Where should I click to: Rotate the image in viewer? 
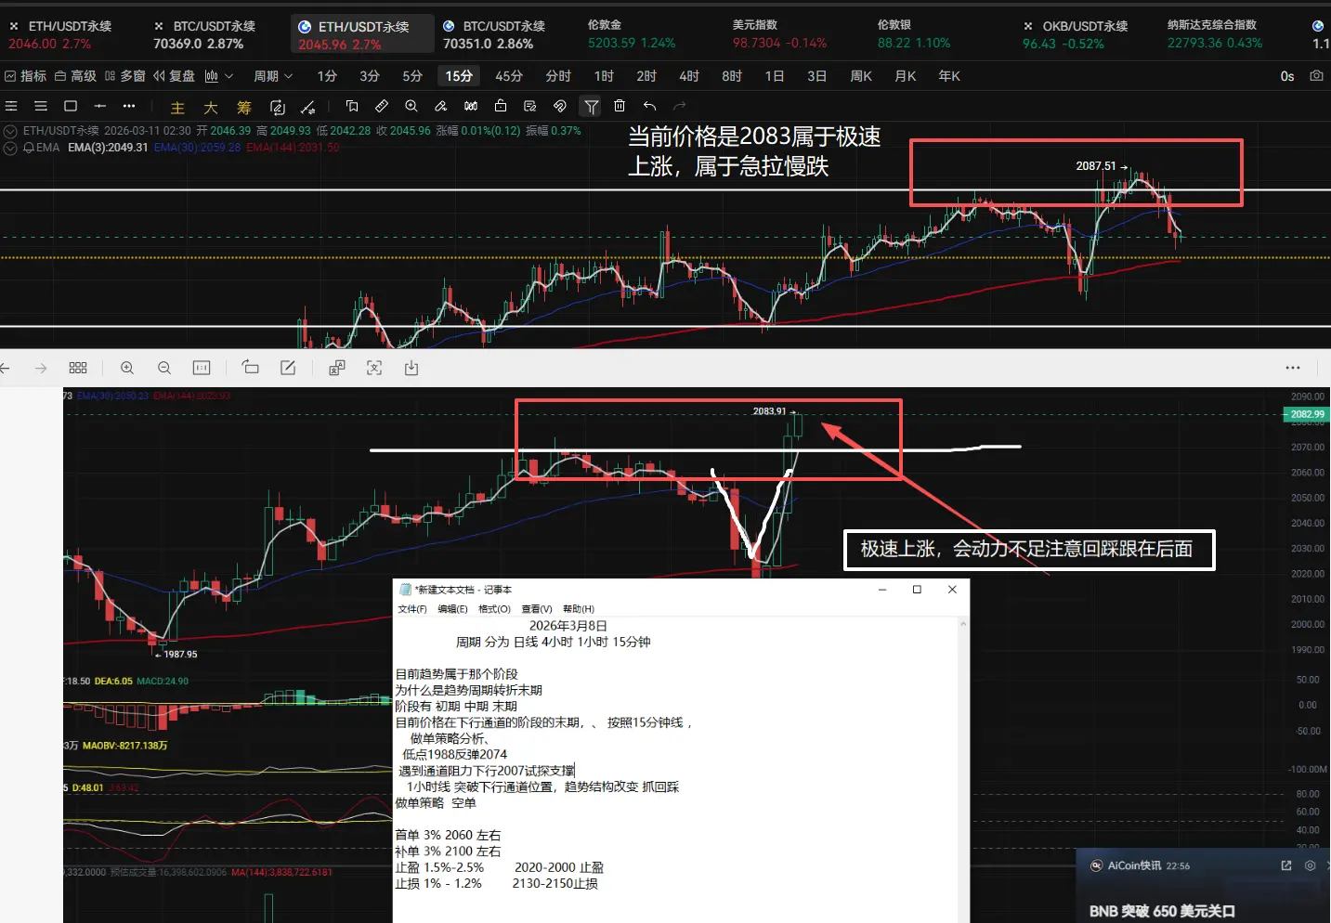(x=251, y=369)
